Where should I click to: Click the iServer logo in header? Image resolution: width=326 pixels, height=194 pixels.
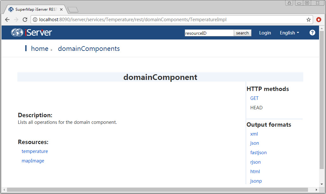(32, 33)
